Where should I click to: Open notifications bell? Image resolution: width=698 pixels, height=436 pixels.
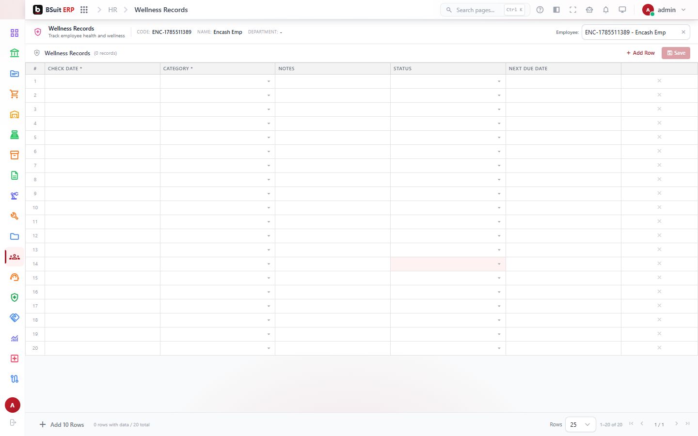tap(606, 10)
